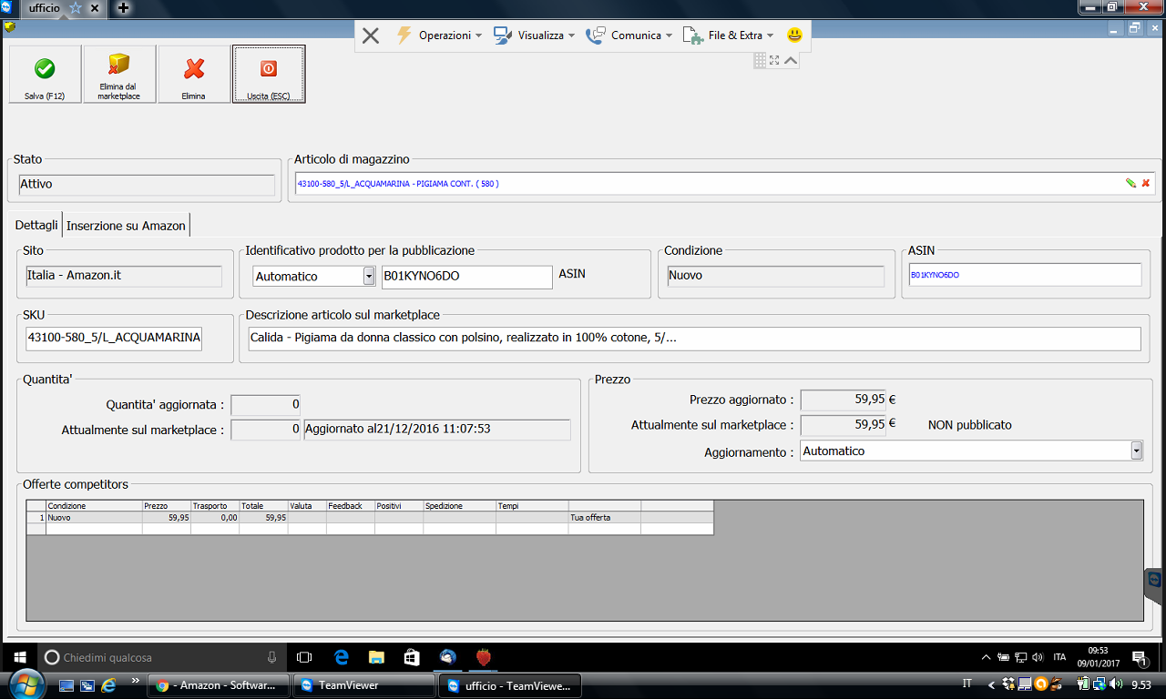Click the Prezzo aggiornato value 59,95

tap(843, 400)
